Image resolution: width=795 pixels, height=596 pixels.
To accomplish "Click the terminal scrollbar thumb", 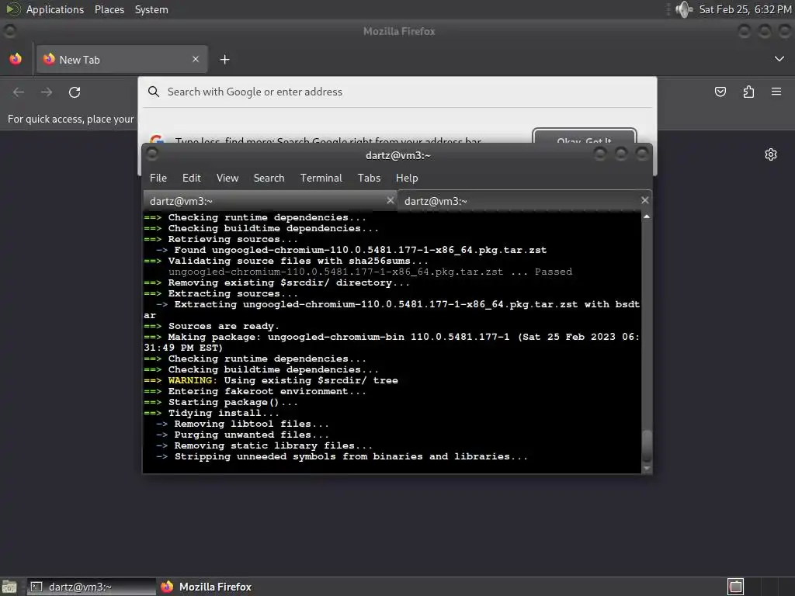I will [647, 445].
